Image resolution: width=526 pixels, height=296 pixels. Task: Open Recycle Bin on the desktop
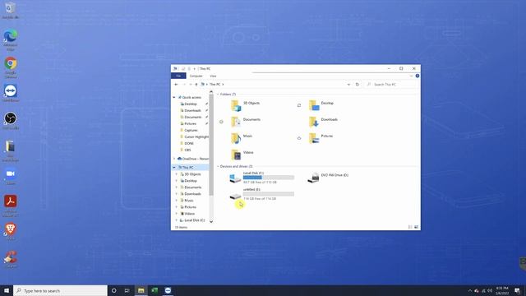point(10,11)
